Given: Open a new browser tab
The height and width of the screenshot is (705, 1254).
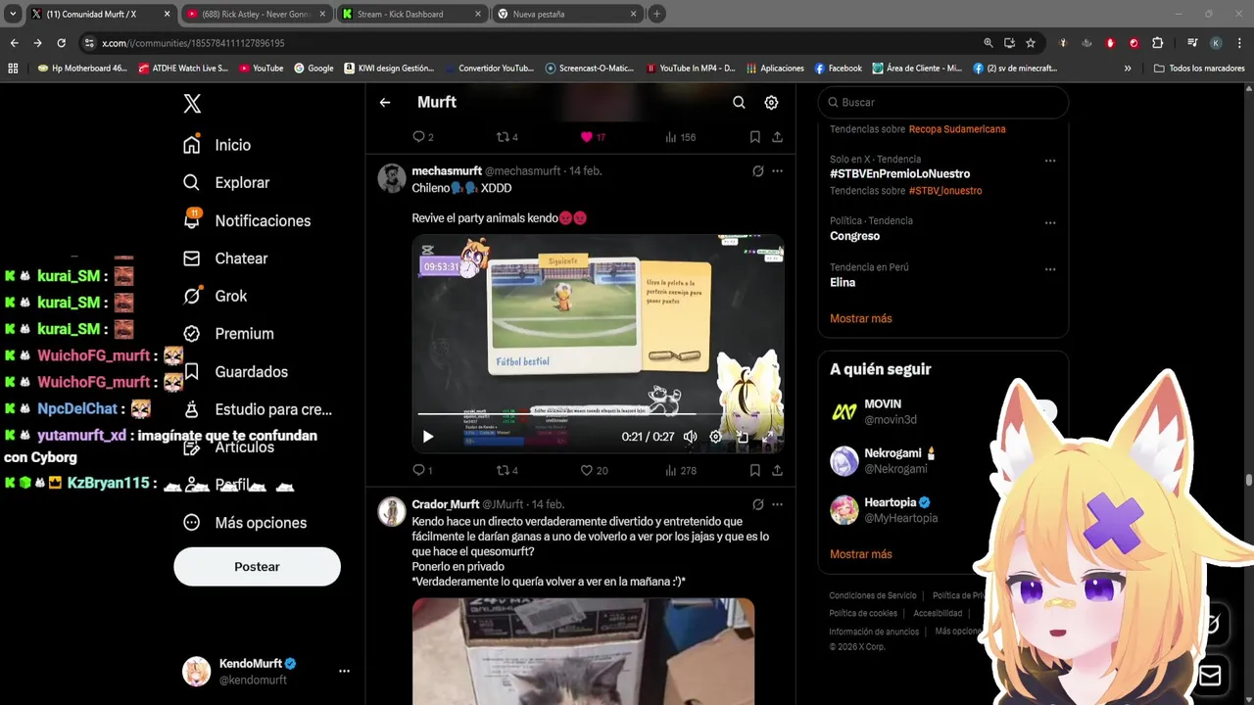Looking at the screenshot, I should pos(656,14).
